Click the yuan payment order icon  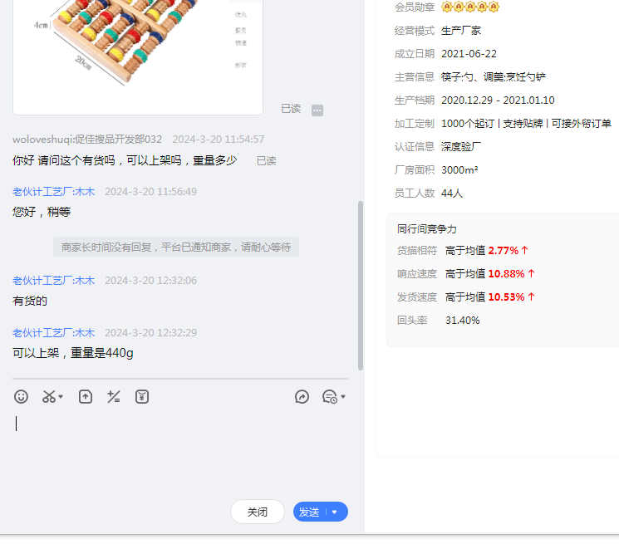point(142,397)
